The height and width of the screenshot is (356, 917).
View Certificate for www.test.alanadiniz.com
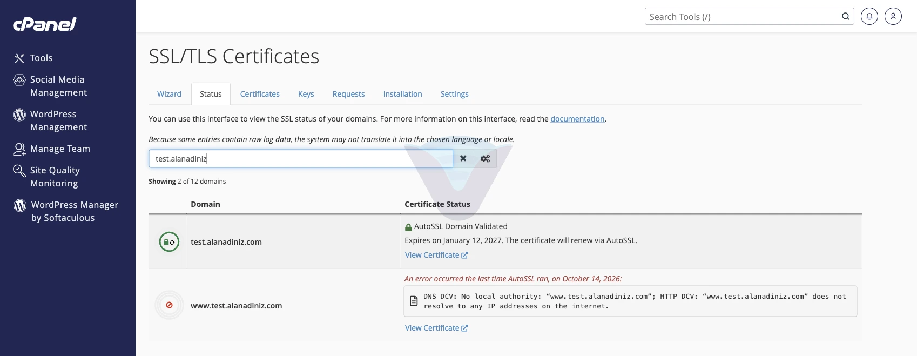(x=436, y=328)
